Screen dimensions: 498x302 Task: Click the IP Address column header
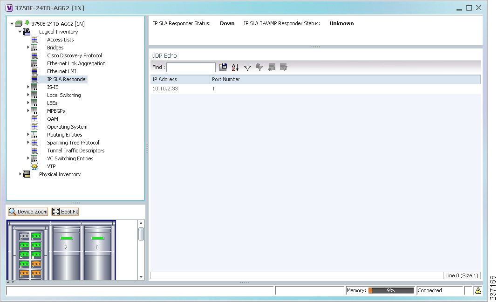coord(180,79)
